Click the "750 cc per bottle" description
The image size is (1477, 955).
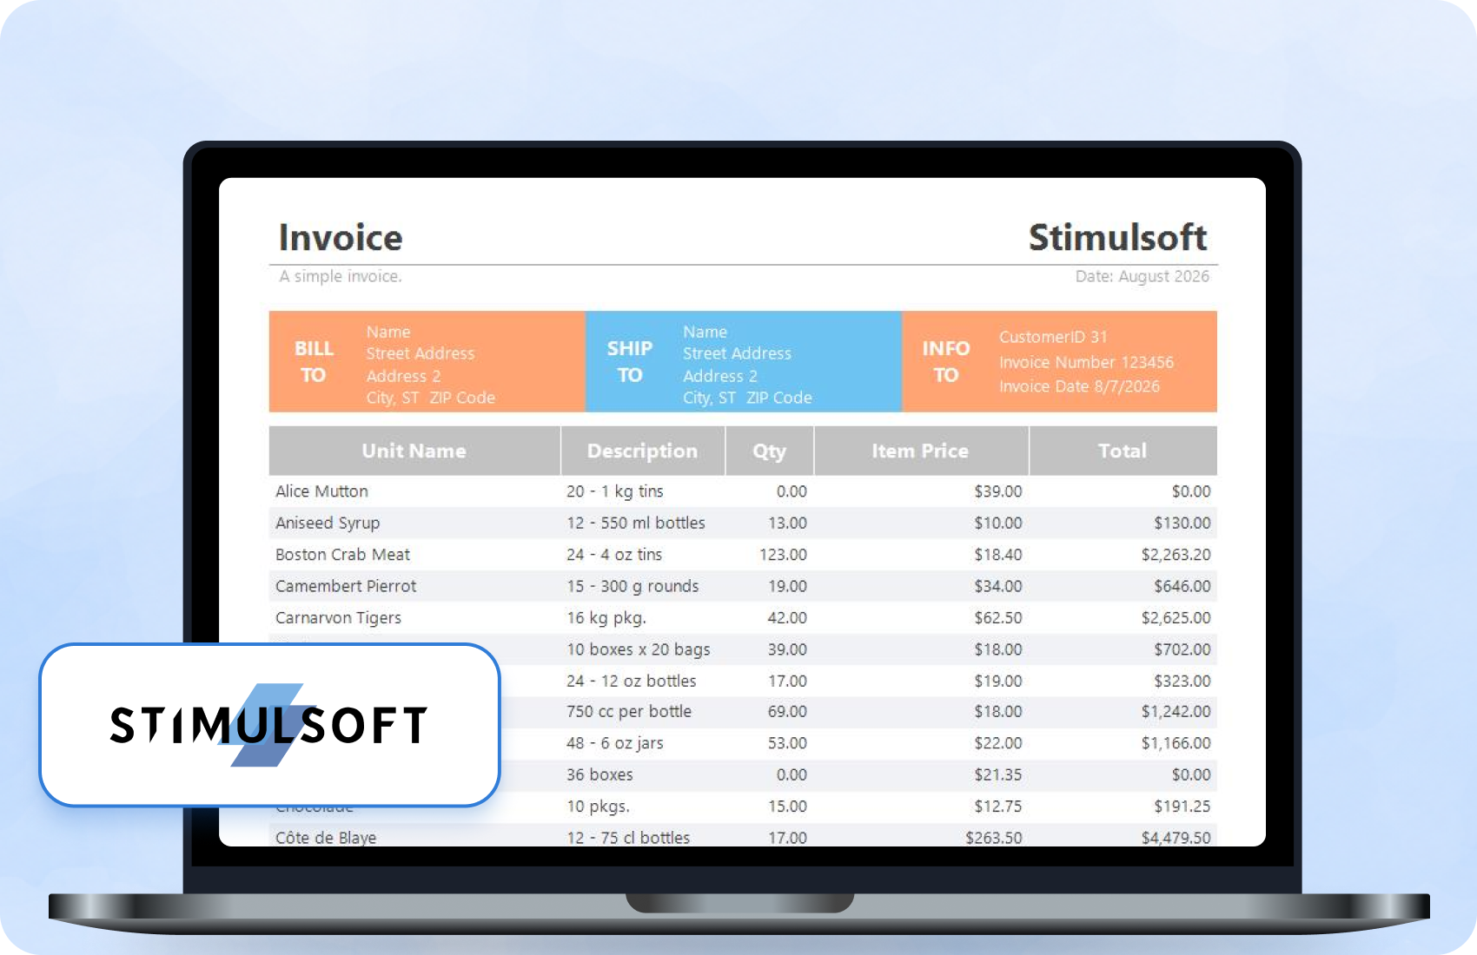pos(629,711)
